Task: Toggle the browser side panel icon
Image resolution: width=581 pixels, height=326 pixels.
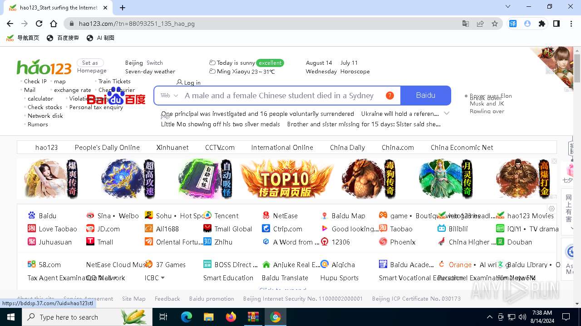Action: tap(556, 24)
